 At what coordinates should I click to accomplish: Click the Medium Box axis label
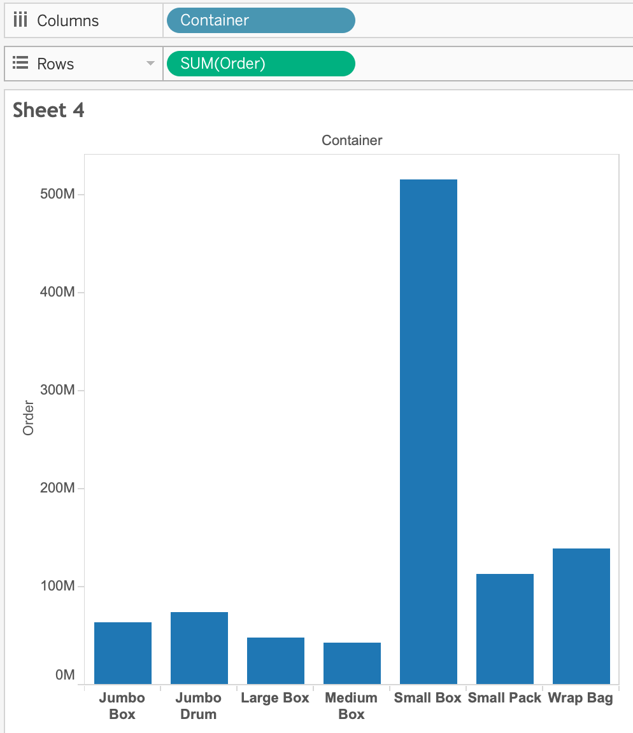click(x=352, y=706)
